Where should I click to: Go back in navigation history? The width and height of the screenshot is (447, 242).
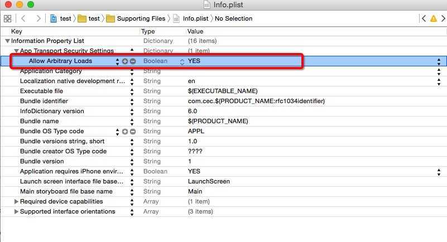point(23,18)
